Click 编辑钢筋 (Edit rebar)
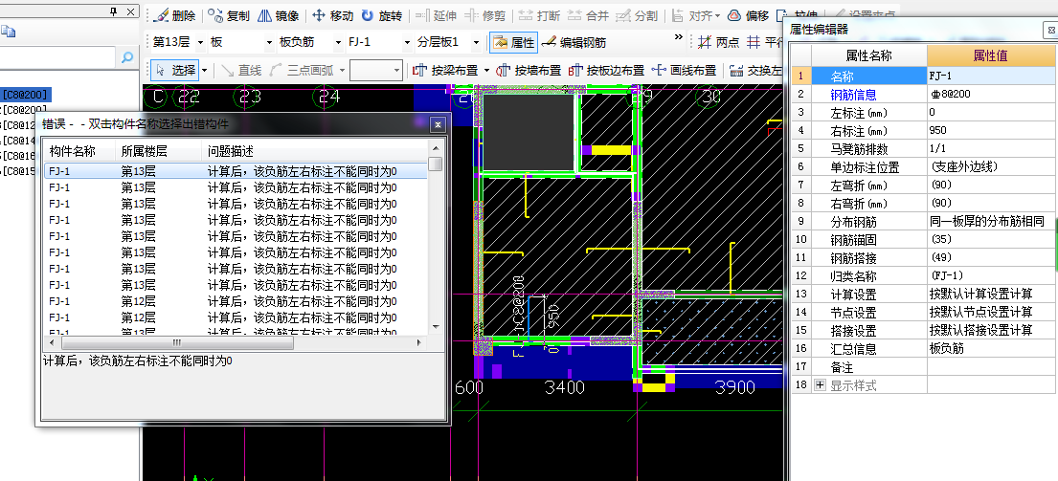This screenshot has height=481, width=1058. click(x=574, y=42)
